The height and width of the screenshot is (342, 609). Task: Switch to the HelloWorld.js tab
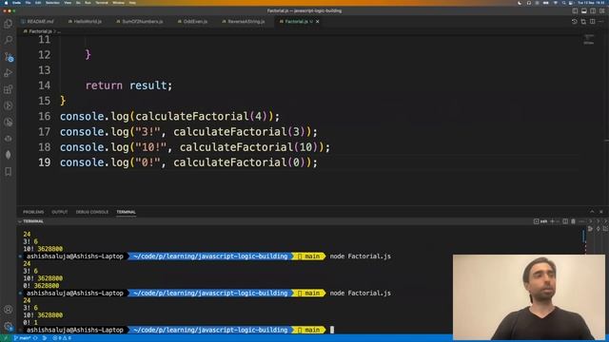85,21
